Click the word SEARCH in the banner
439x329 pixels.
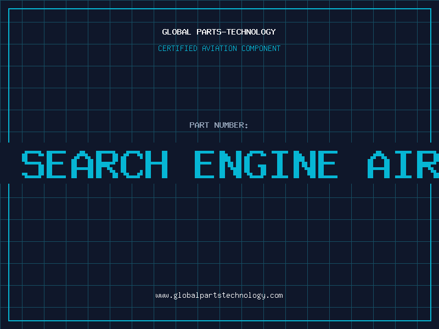[x=95, y=164]
